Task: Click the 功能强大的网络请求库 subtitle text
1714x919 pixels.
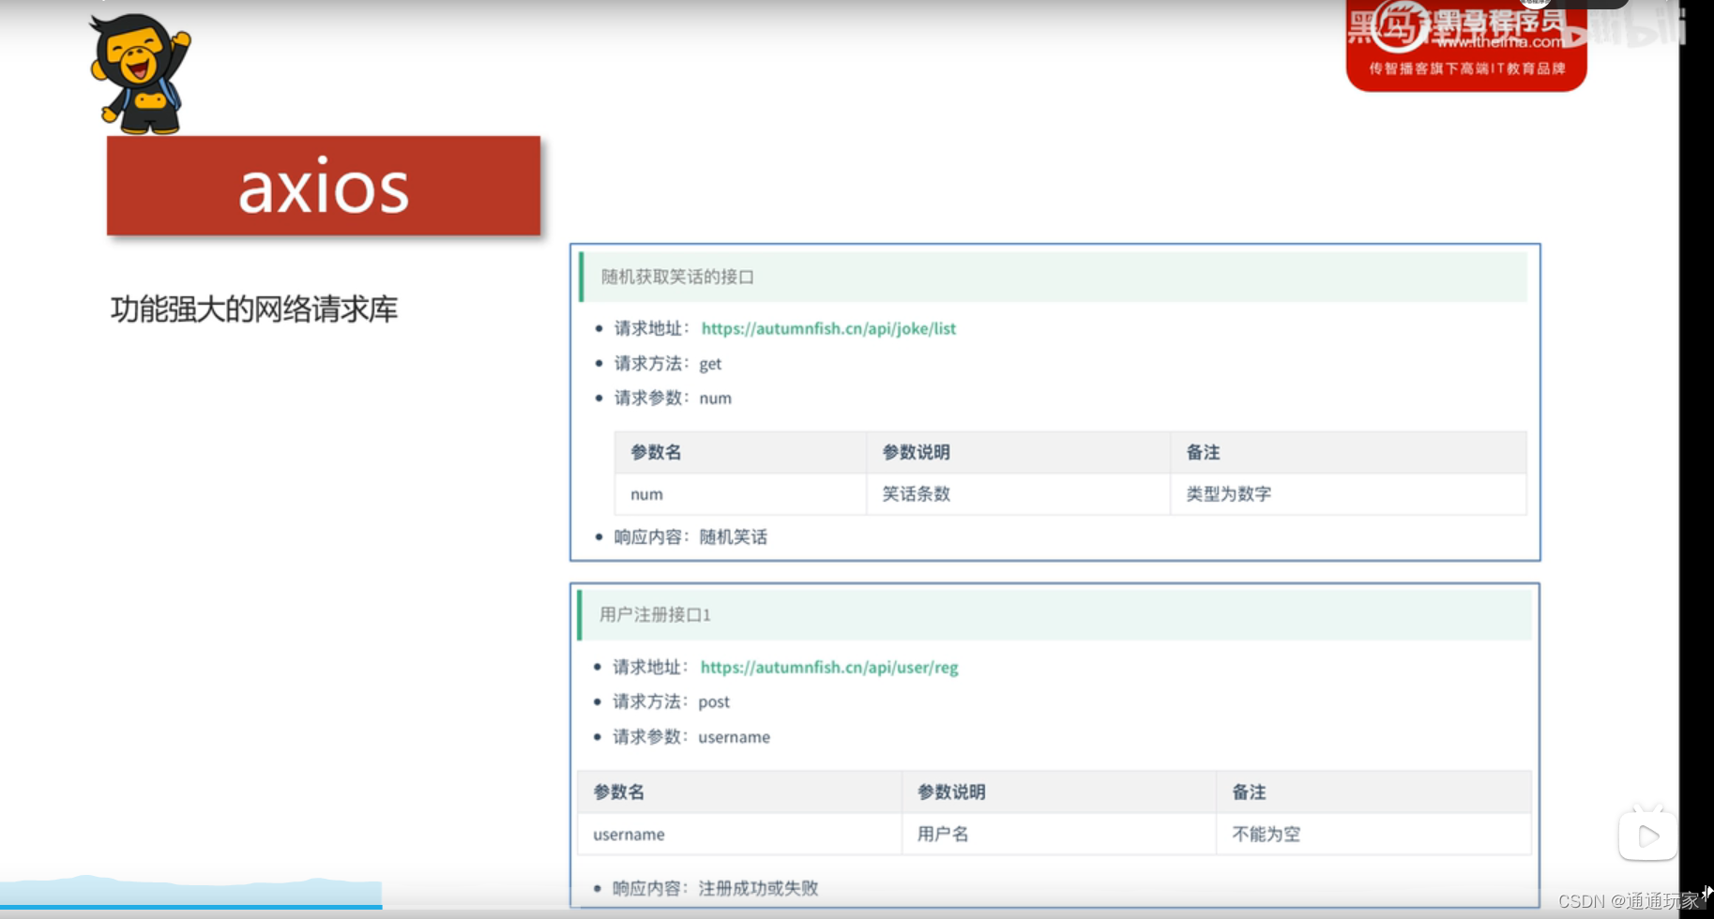Action: pyautogui.click(x=253, y=310)
